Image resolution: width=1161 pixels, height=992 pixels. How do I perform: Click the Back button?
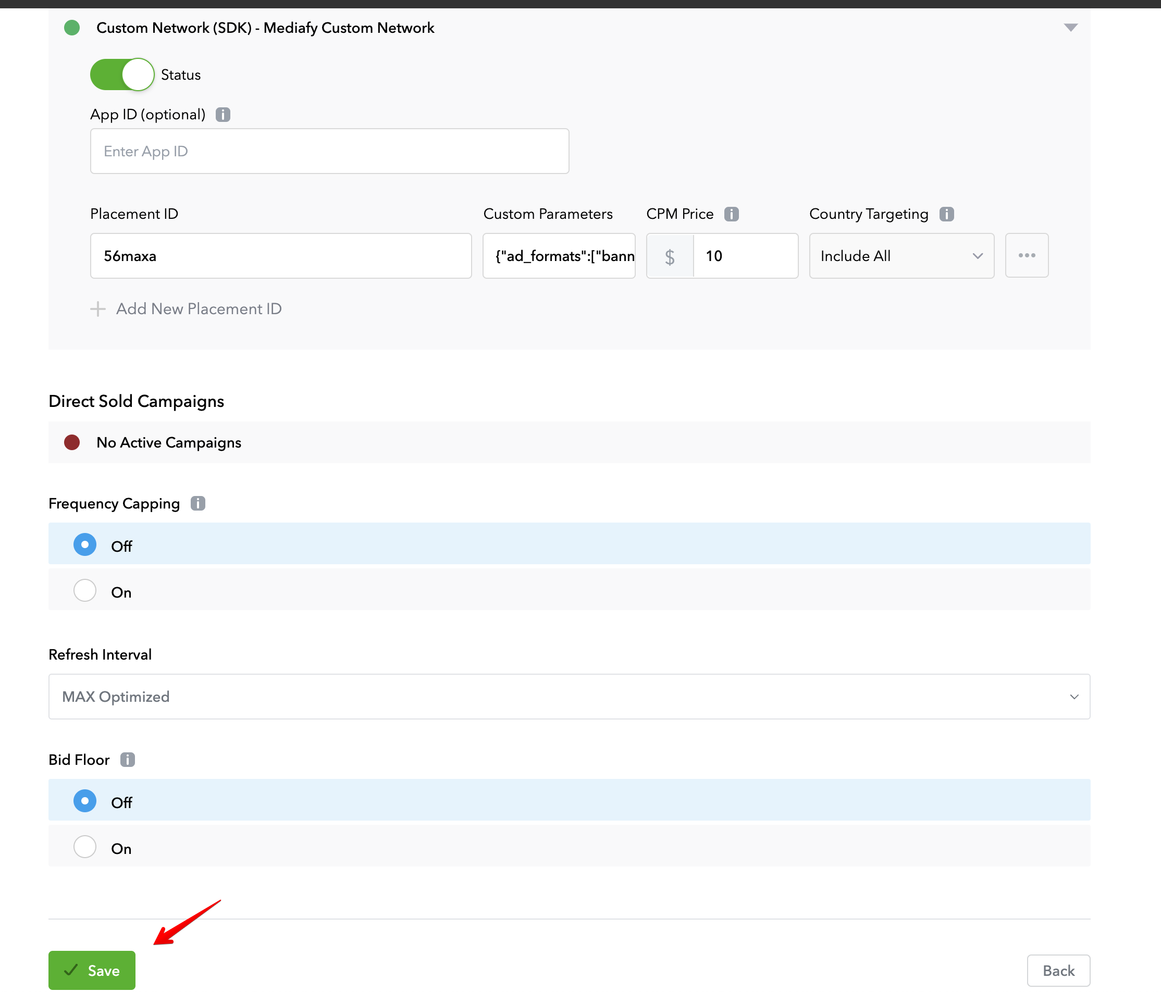tap(1058, 970)
